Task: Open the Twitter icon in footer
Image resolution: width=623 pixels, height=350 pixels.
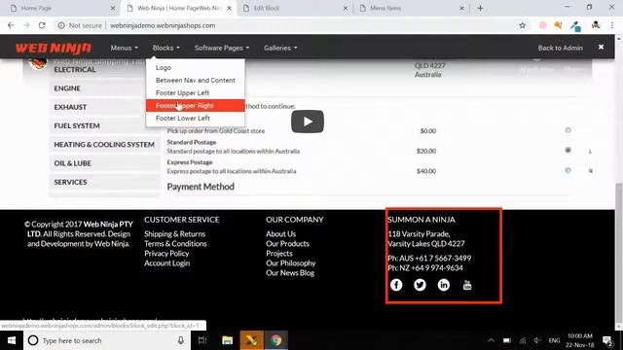Action: pyautogui.click(x=420, y=285)
